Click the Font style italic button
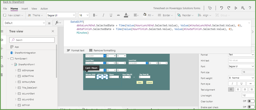Viewport: 256px width, 110px height. coord(232,84)
